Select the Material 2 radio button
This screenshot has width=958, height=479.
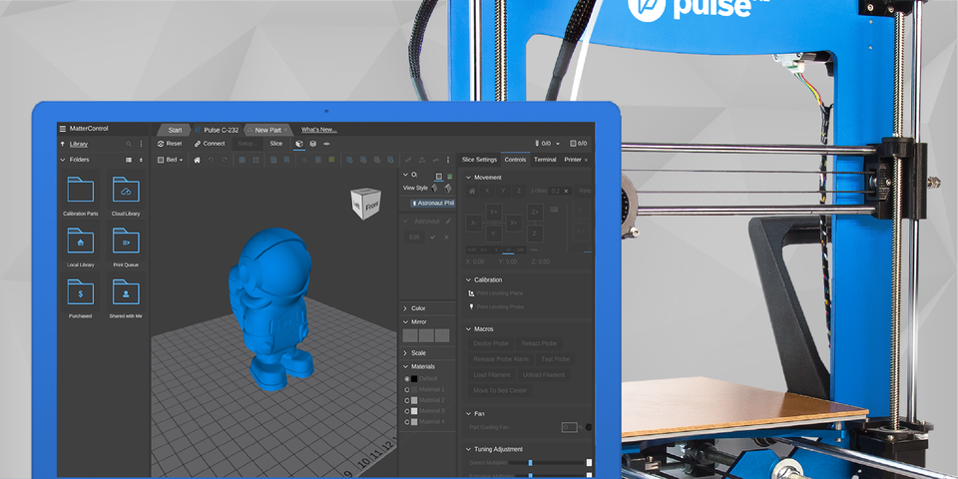coord(407,400)
